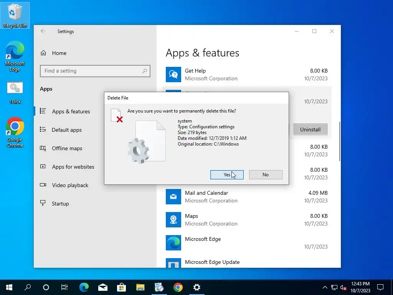
Task: Open Recycle Bin on the desktop
Action: click(15, 15)
